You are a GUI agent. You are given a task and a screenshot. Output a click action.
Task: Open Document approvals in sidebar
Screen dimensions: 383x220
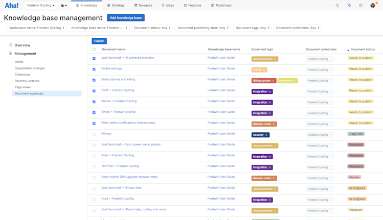click(x=47, y=93)
